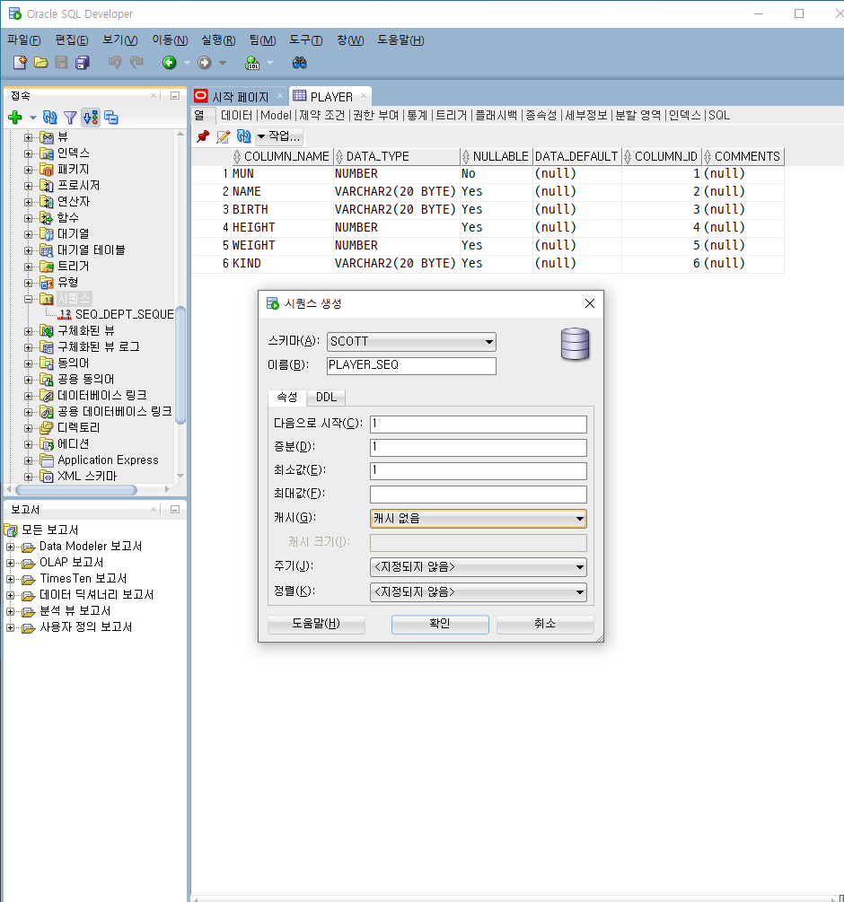Click the Forward navigation icon
This screenshot has height=902, width=844.
[204, 62]
